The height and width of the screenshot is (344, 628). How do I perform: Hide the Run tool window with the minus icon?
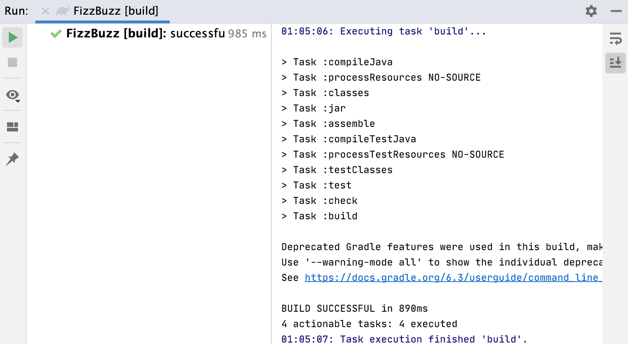click(x=616, y=11)
